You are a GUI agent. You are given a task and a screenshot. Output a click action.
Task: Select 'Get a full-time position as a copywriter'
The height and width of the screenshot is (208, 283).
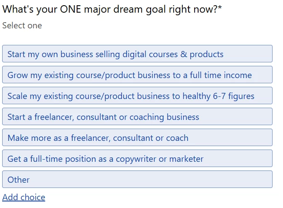point(137,159)
